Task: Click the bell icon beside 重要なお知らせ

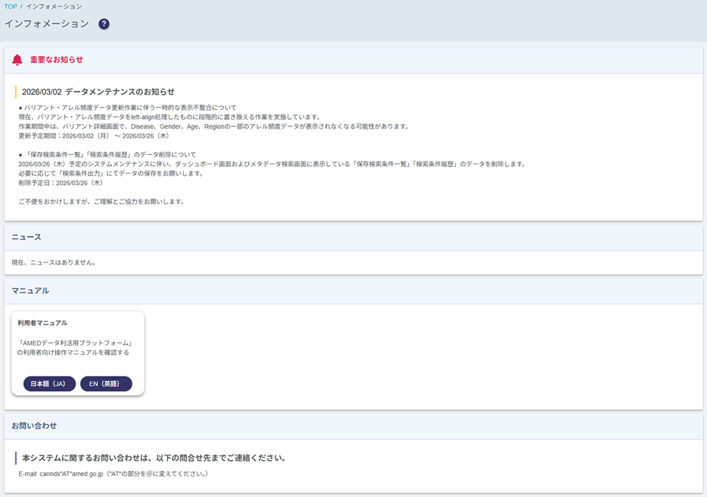Action: point(17,60)
